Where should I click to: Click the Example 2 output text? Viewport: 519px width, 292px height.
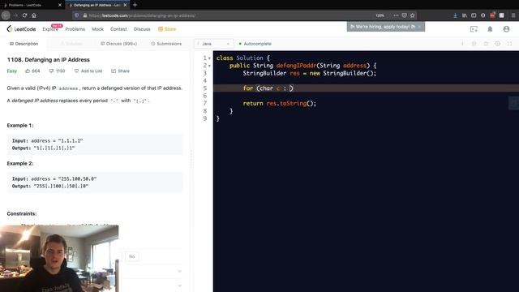pos(50,186)
